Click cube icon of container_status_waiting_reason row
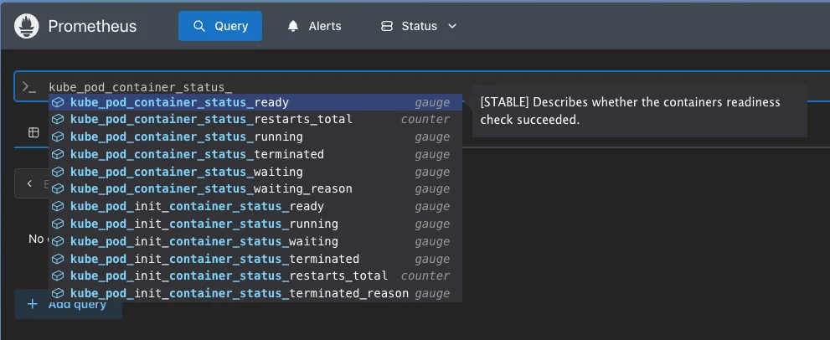Image resolution: width=830 pixels, height=340 pixels. click(x=58, y=188)
